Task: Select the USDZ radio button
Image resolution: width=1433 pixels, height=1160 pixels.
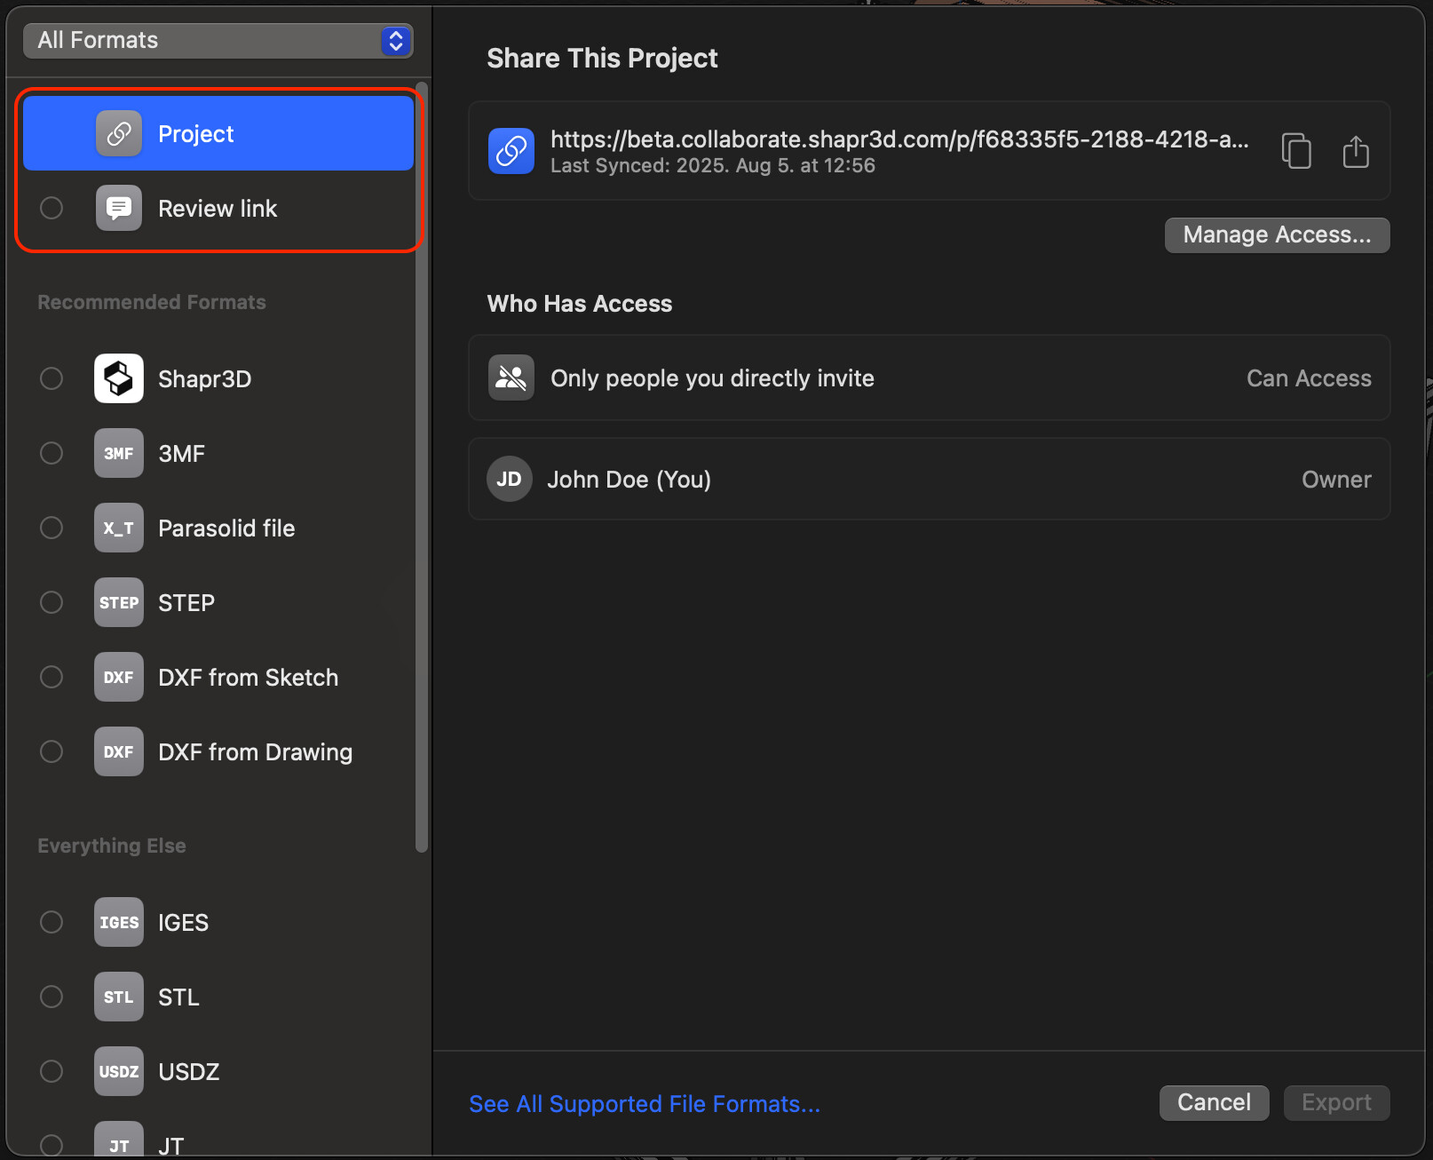Action: (x=51, y=1071)
